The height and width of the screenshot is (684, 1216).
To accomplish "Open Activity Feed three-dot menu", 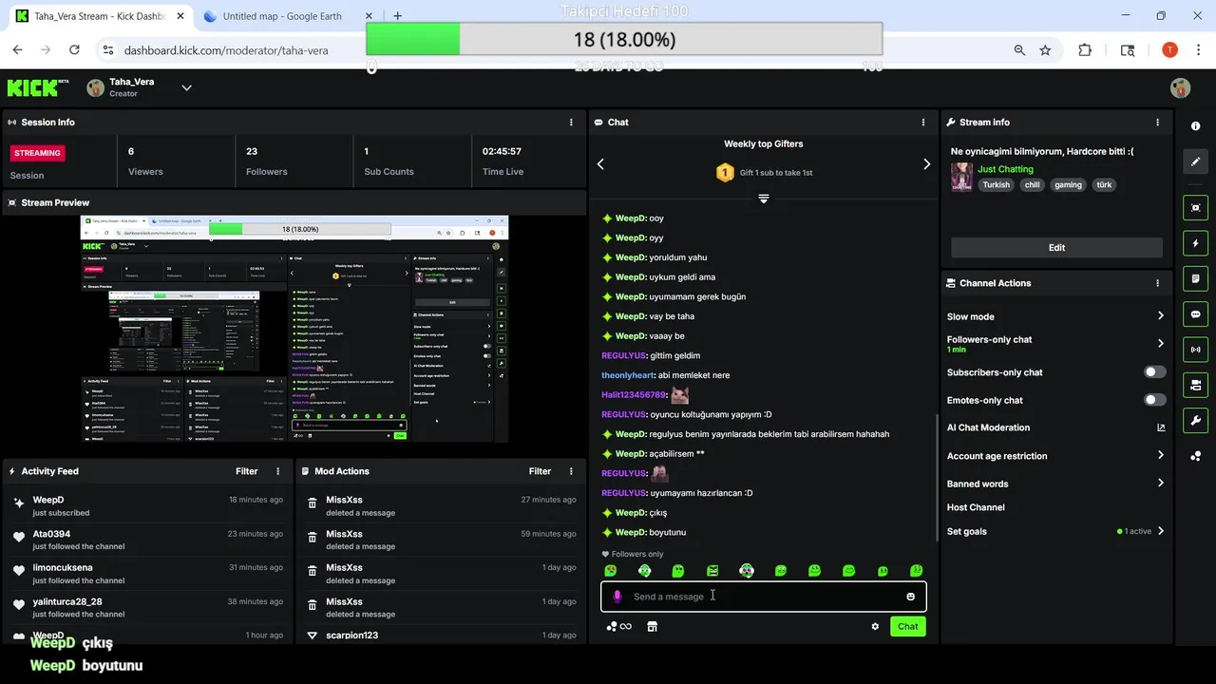I will tap(278, 471).
